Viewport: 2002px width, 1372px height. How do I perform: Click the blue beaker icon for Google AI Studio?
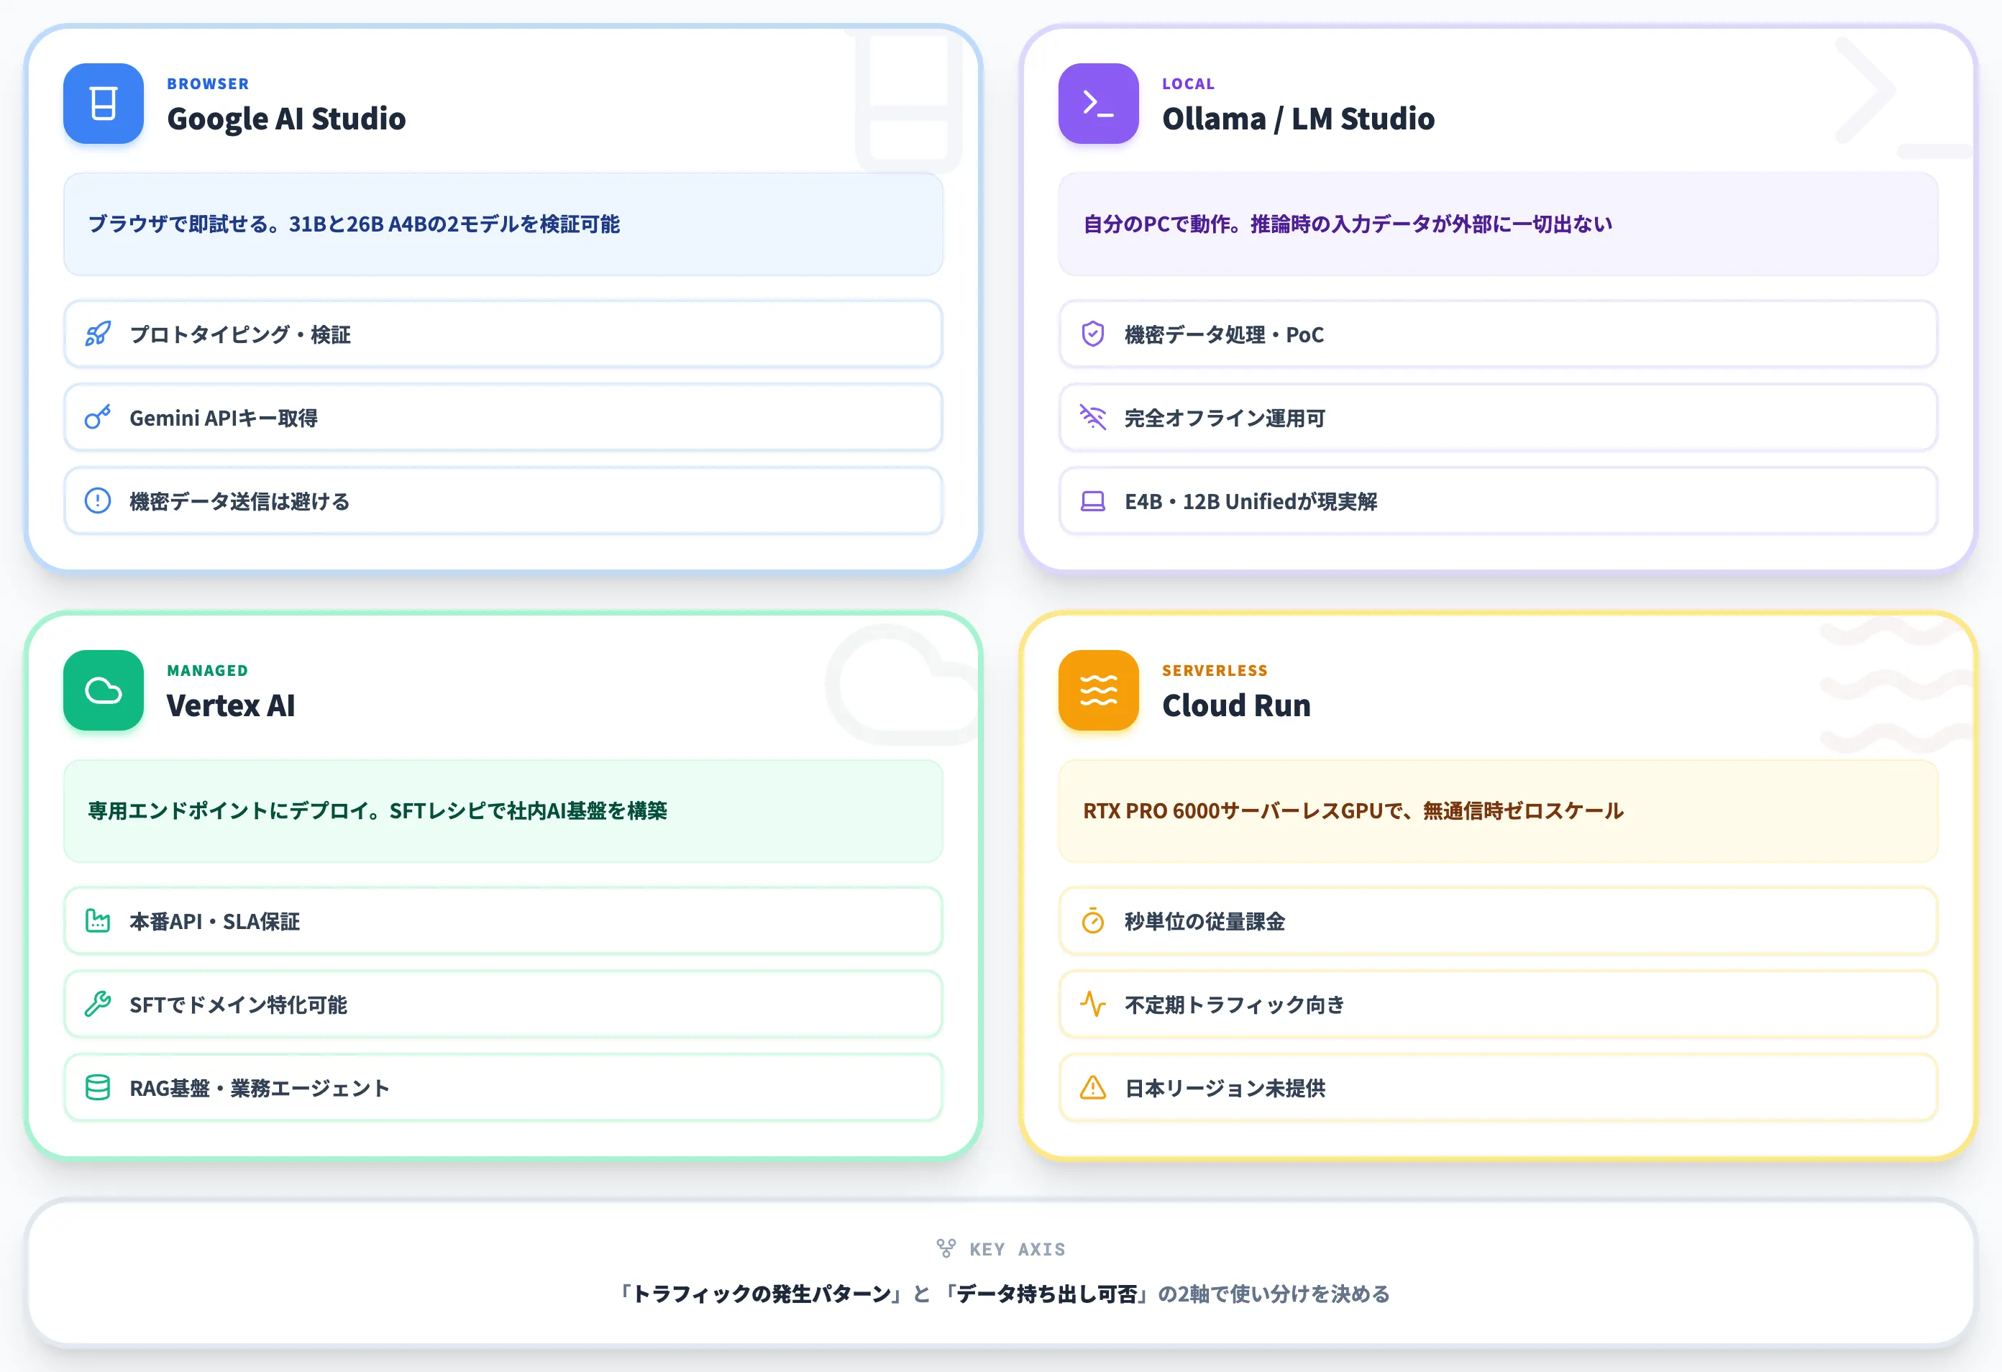click(x=104, y=104)
